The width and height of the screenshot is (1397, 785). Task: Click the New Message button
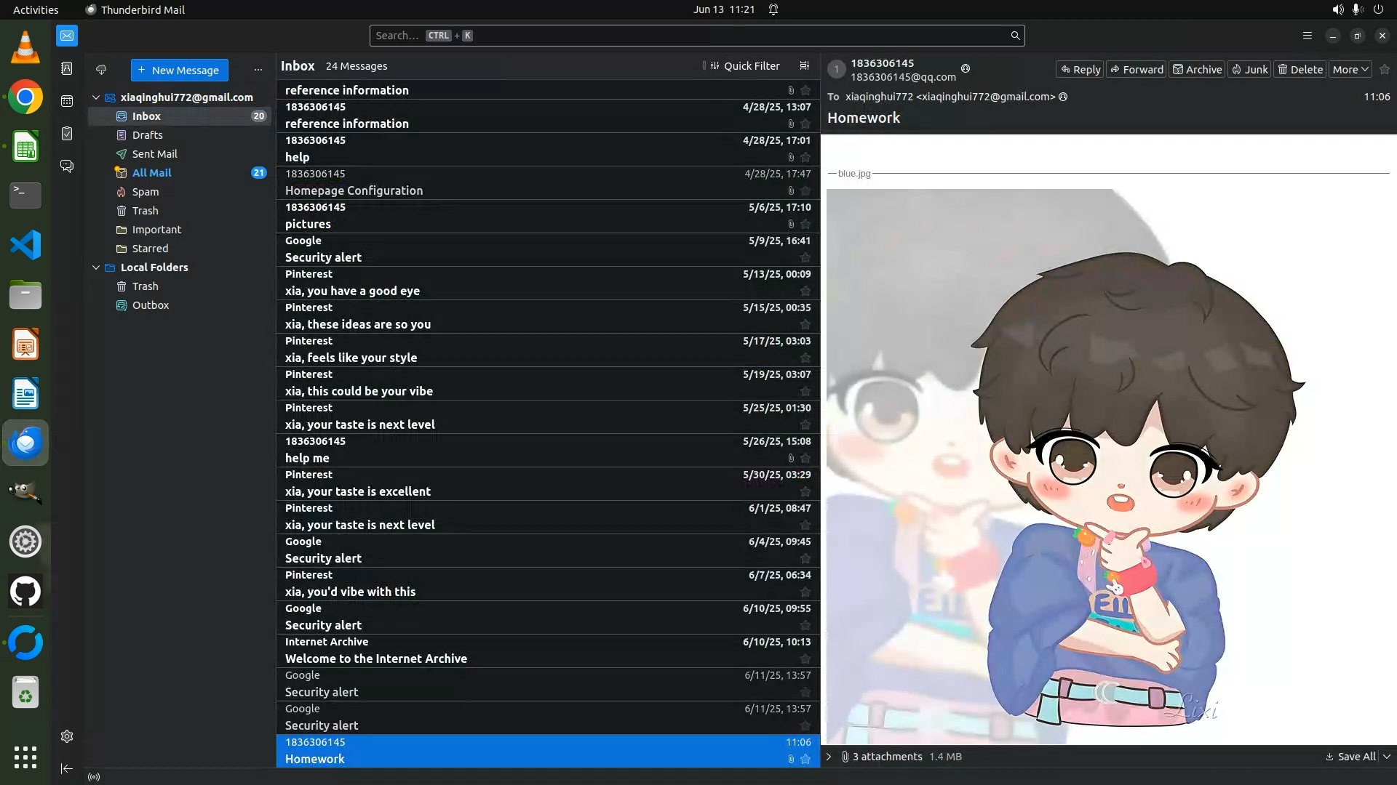179,71
